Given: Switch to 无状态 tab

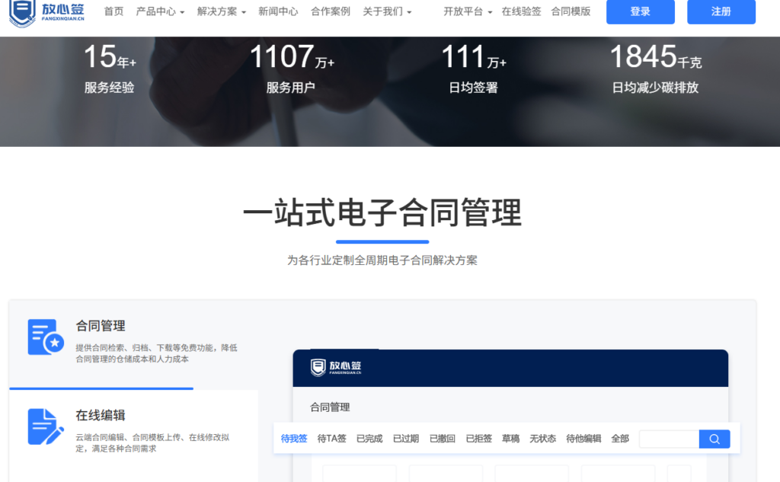Looking at the screenshot, I should click(542, 439).
